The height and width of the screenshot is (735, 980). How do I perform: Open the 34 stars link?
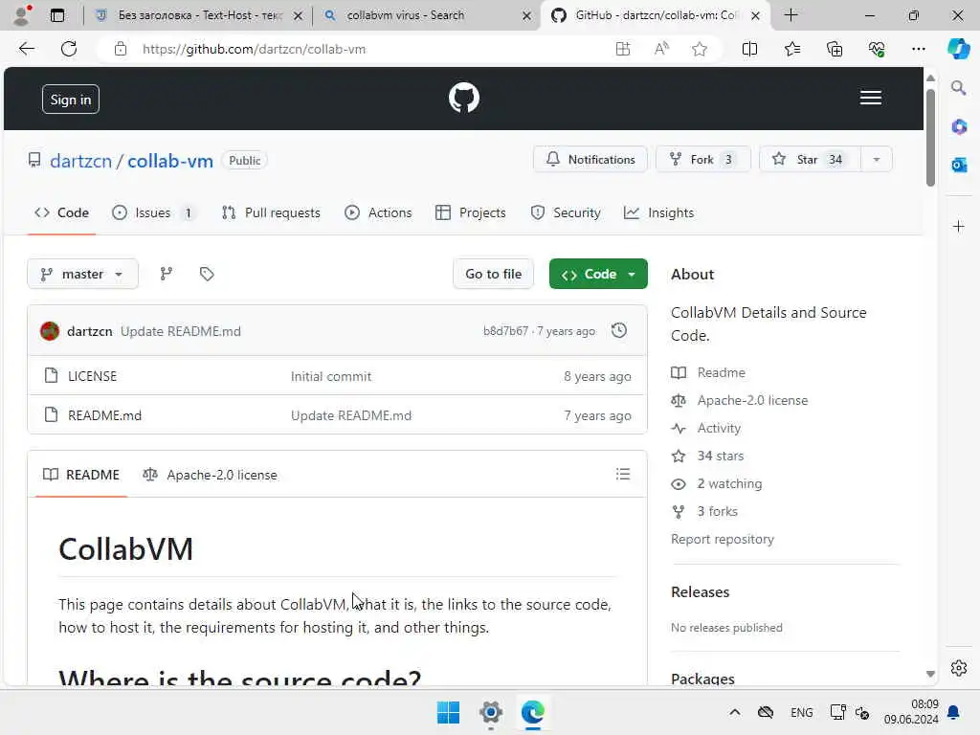[720, 456]
